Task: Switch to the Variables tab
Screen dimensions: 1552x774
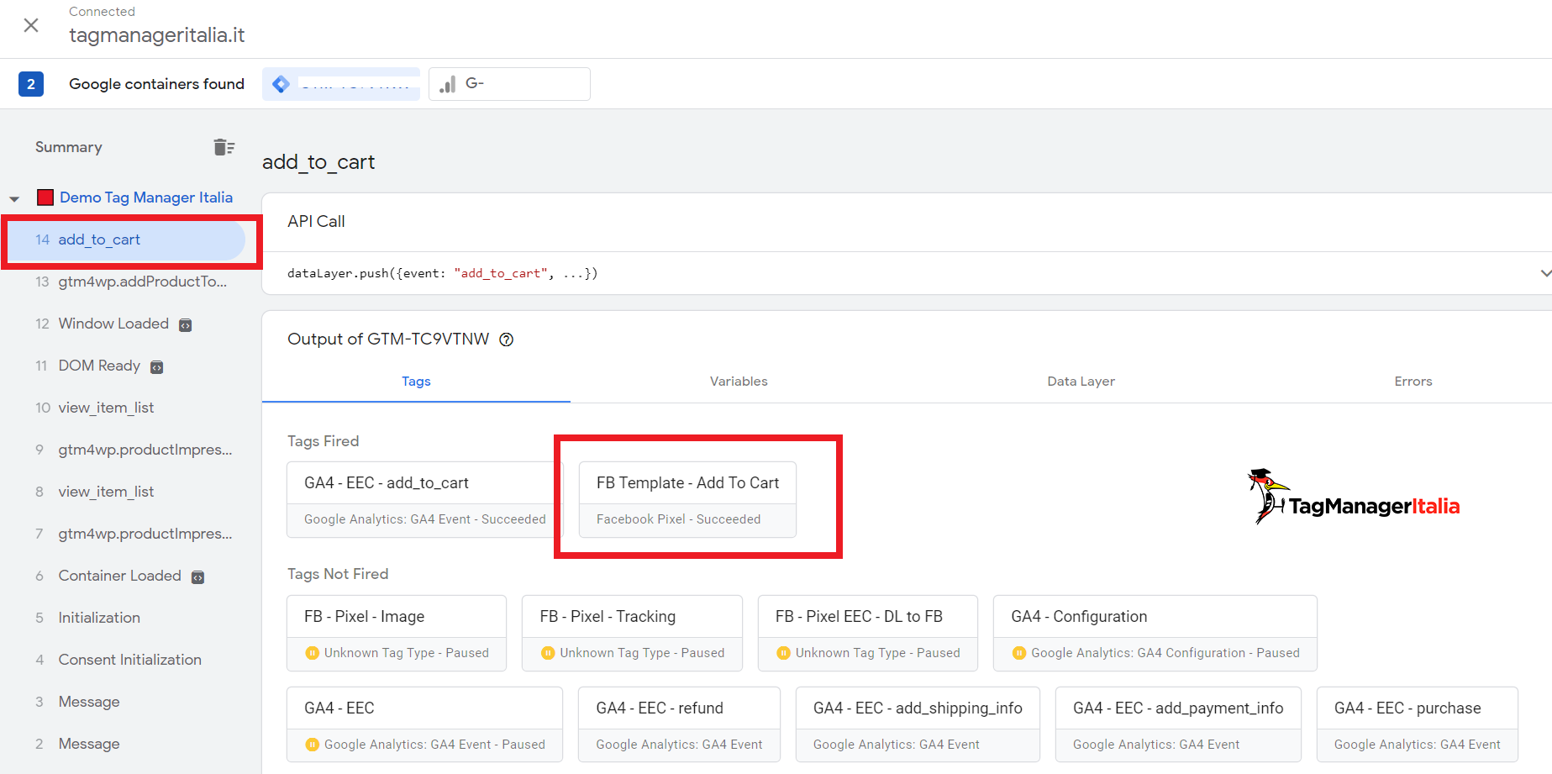Action: (739, 382)
